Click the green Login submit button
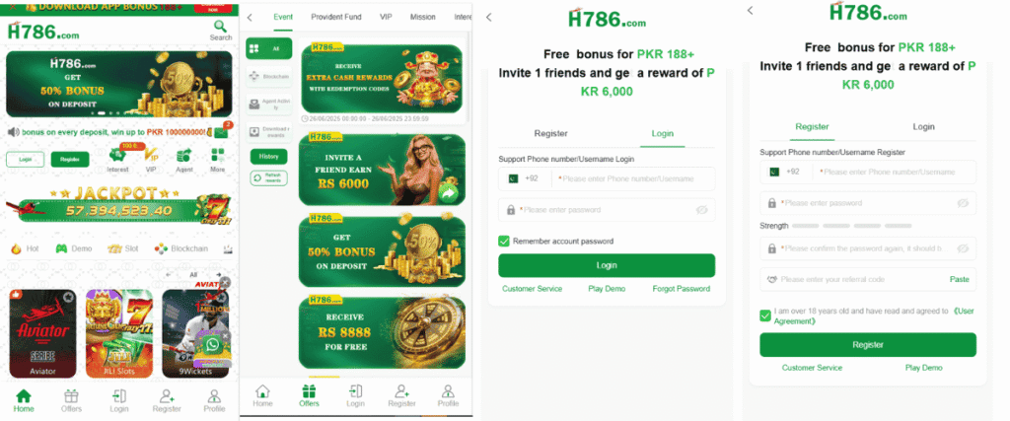Image resolution: width=1010 pixels, height=421 pixels. point(607,265)
